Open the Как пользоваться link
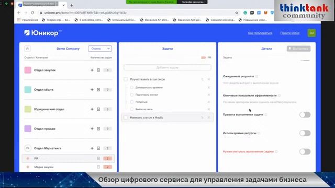The width and height of the screenshot is (335, 188). tap(260, 33)
